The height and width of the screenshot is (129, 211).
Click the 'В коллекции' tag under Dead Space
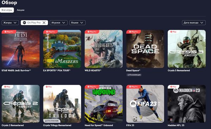134,75
